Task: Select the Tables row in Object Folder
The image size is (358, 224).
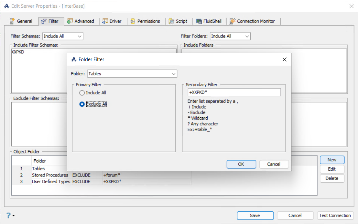Action: point(38,169)
